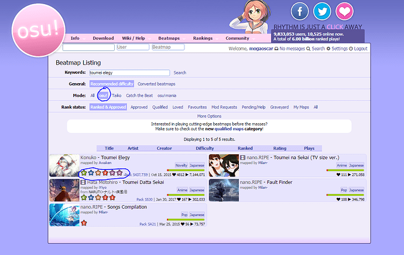Select osu!mania game mode
The height and width of the screenshot is (255, 404).
point(167,96)
